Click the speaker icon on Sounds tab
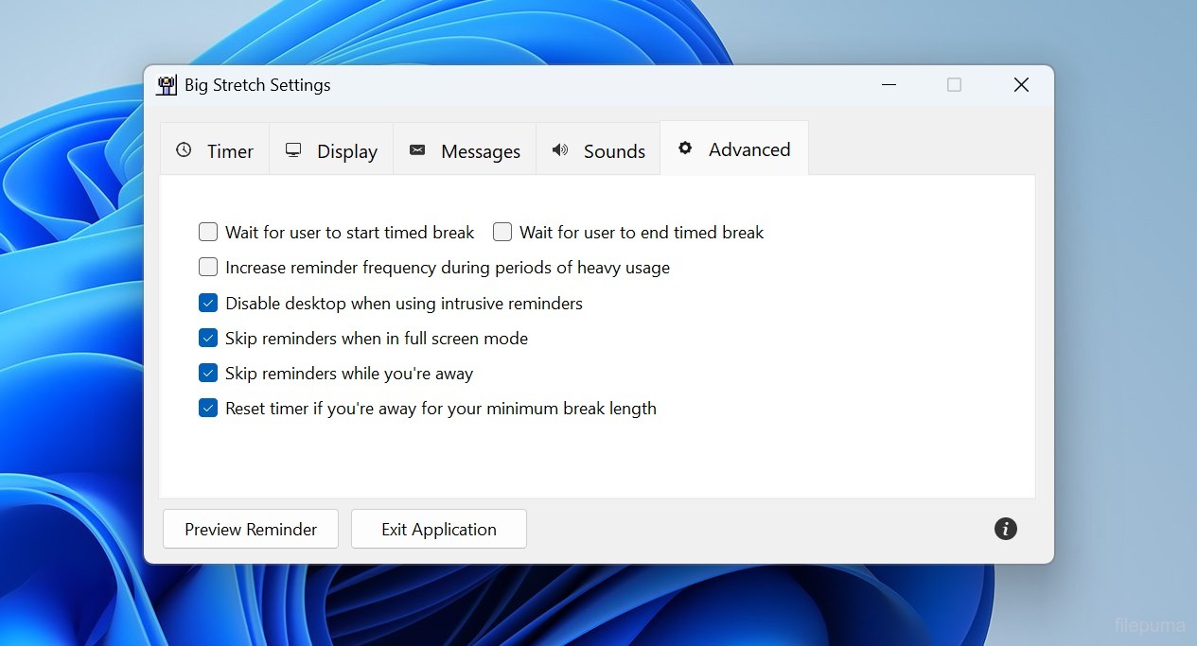Viewport: 1197px width, 646px height. (x=560, y=150)
